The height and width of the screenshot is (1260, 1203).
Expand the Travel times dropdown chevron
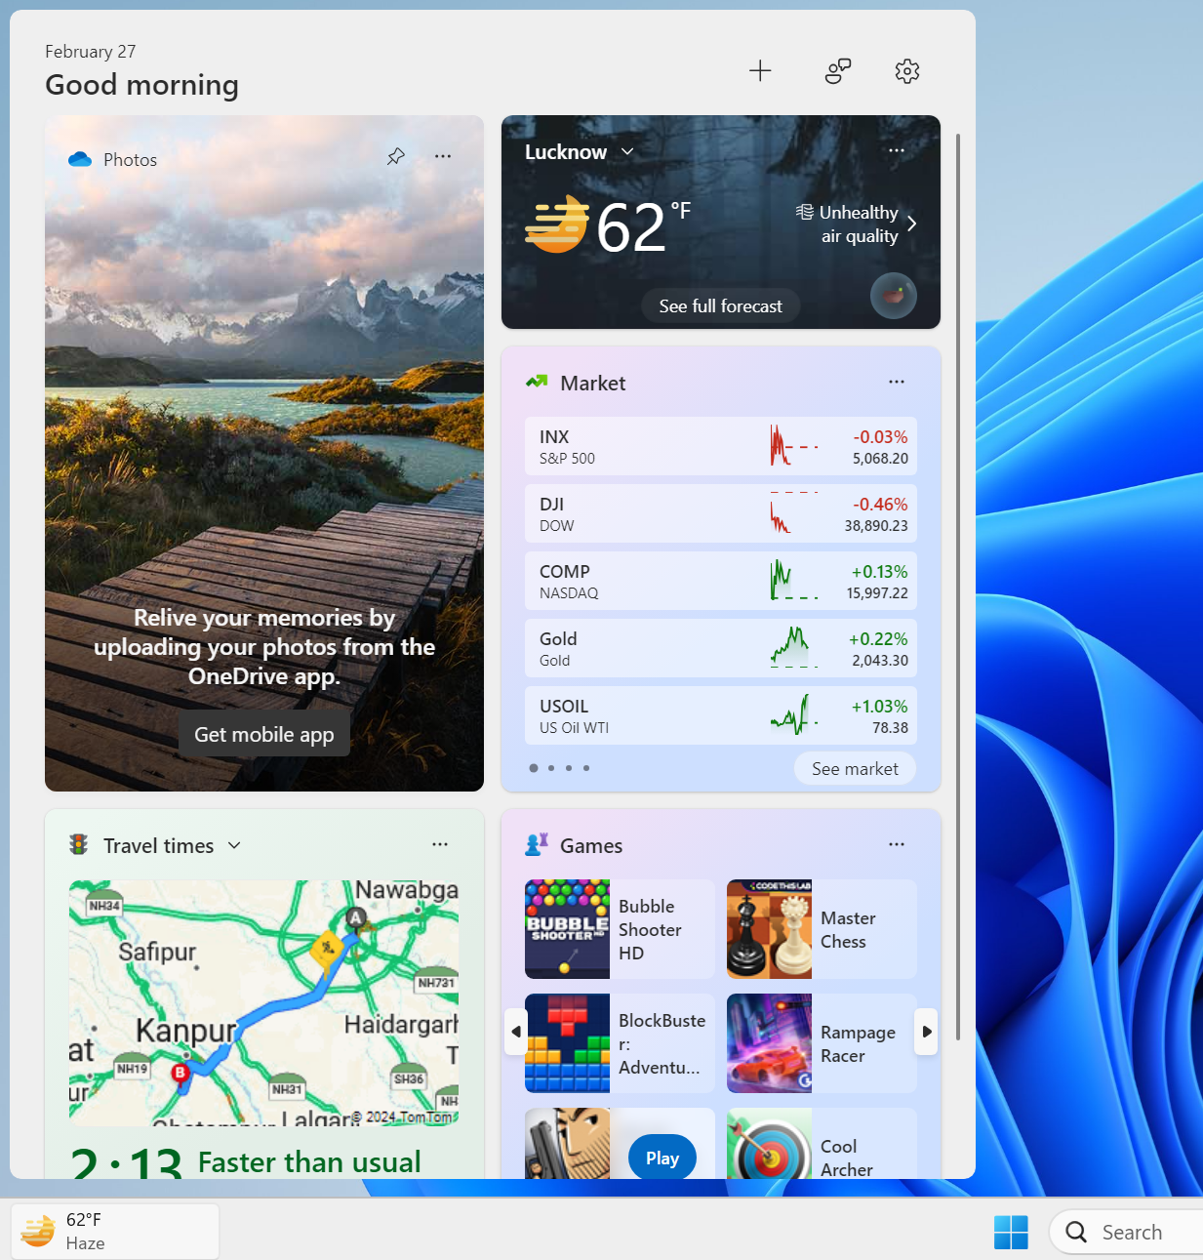click(x=234, y=845)
